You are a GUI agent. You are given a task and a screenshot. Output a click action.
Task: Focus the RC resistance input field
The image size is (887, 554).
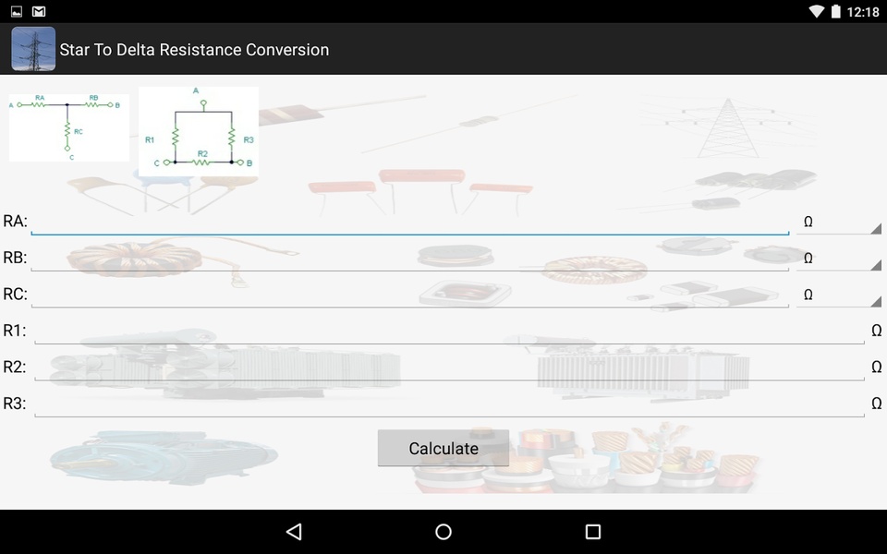point(410,295)
